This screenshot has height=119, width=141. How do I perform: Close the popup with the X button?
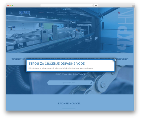114,60
